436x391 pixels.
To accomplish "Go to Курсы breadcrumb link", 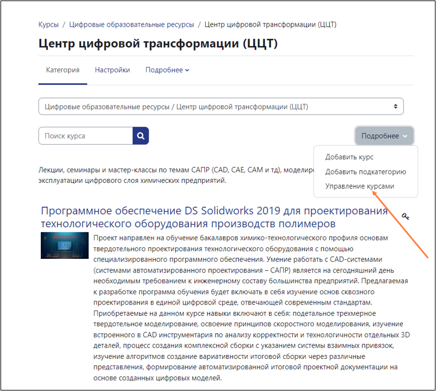I will click(x=48, y=24).
